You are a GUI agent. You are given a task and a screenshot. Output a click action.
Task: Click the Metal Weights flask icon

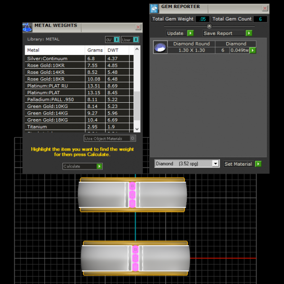click(x=27, y=27)
